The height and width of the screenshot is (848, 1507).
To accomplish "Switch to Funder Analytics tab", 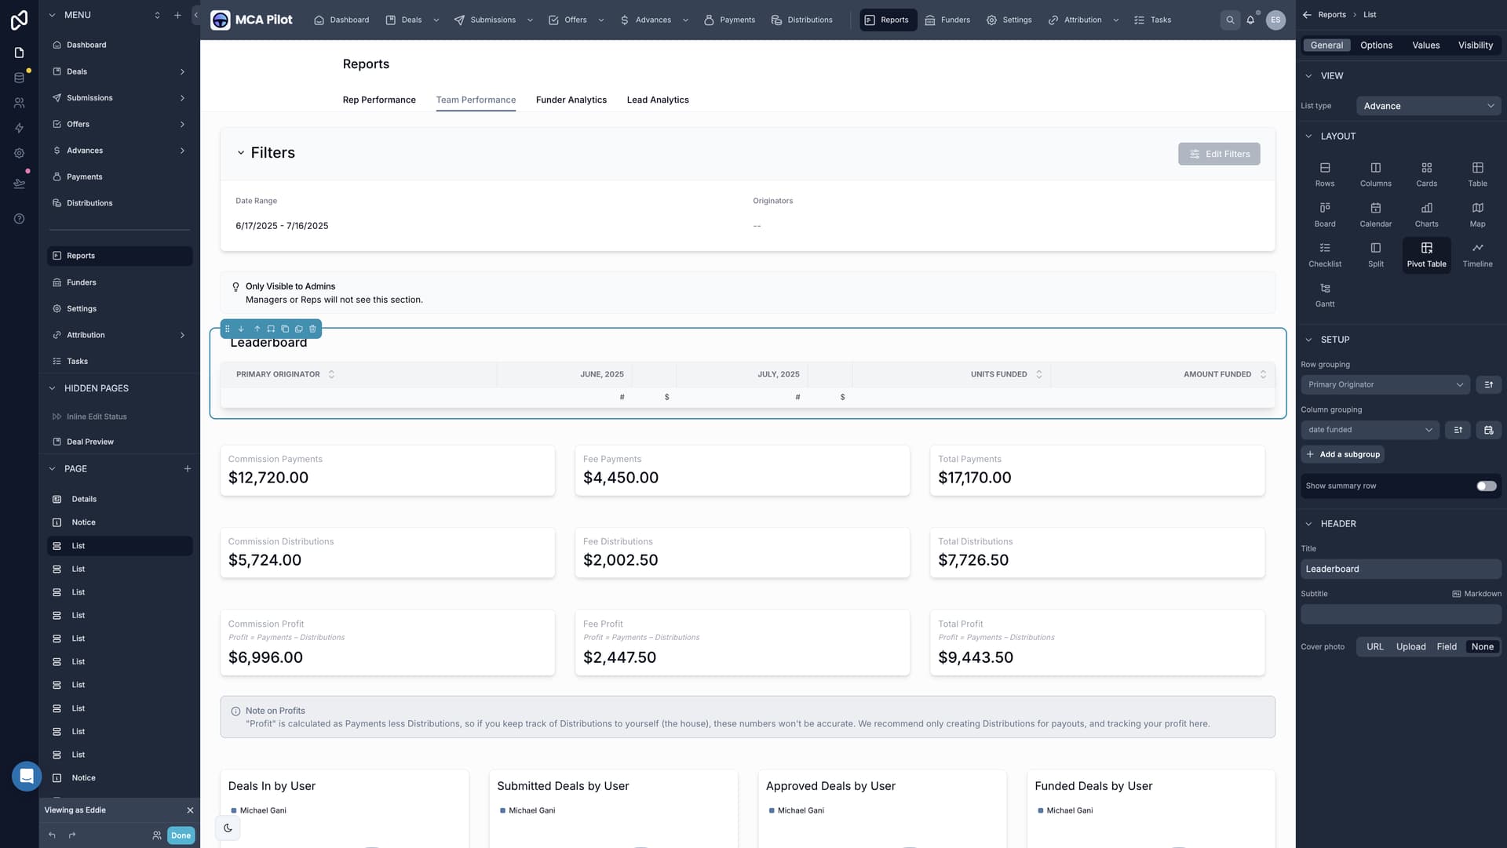I will 571,100.
